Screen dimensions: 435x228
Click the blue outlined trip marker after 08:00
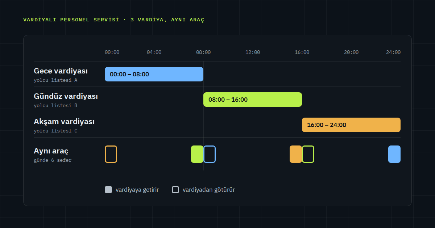pyautogui.click(x=210, y=154)
